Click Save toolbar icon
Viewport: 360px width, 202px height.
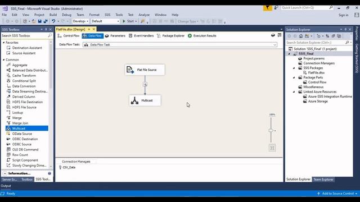coord(40,21)
